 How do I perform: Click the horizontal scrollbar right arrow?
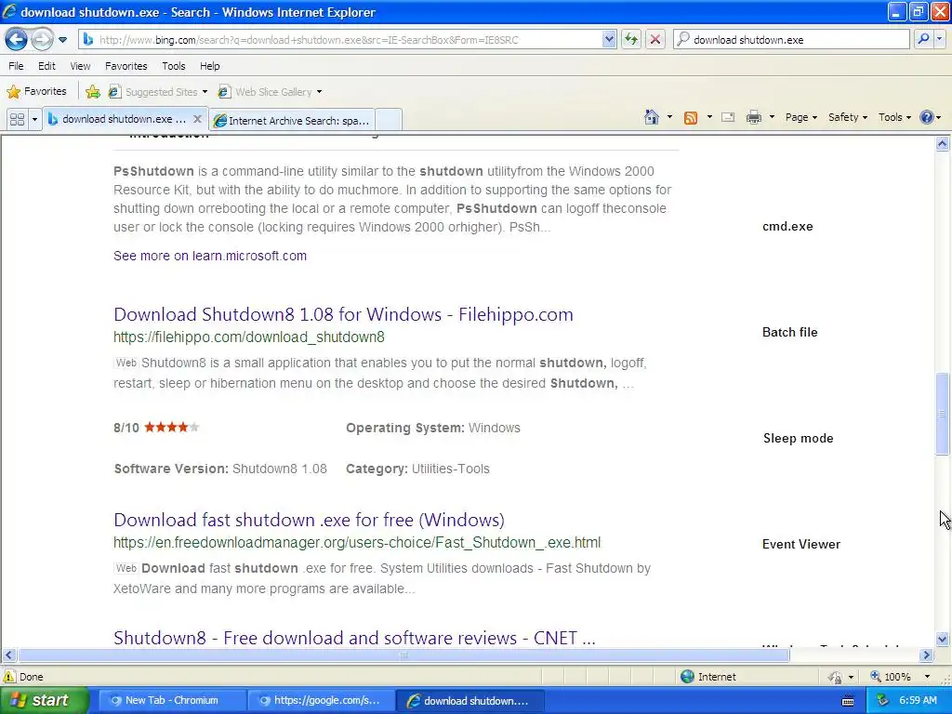tap(927, 655)
